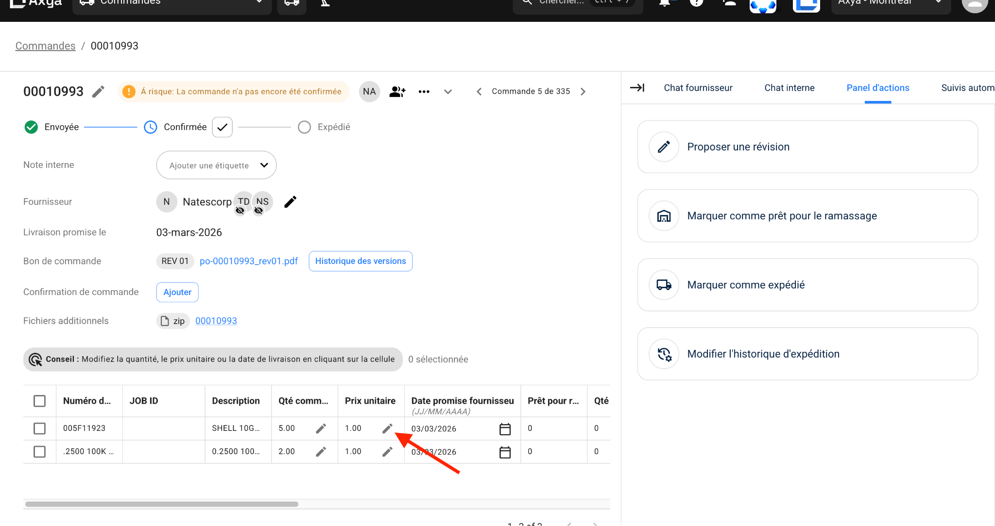Edit the unit price of item 005F11923
The width and height of the screenshot is (995, 526).
tap(387, 428)
